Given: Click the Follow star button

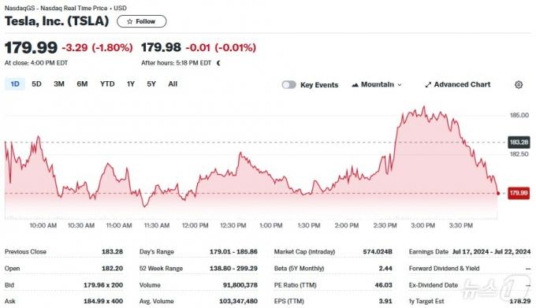Looking at the screenshot, I should 142,21.
